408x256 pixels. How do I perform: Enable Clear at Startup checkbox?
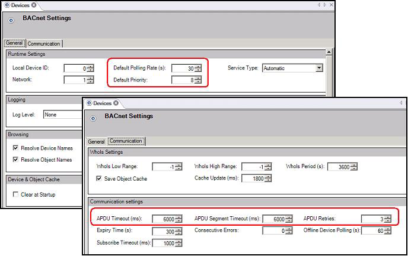coord(16,194)
